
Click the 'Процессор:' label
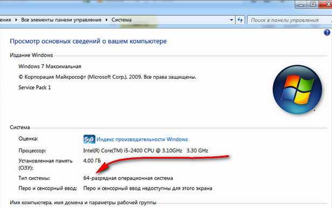click(x=32, y=151)
